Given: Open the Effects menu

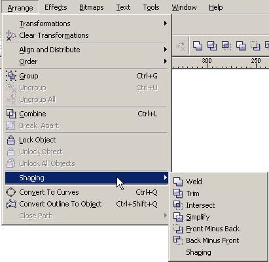Looking at the screenshot, I should (56, 7).
